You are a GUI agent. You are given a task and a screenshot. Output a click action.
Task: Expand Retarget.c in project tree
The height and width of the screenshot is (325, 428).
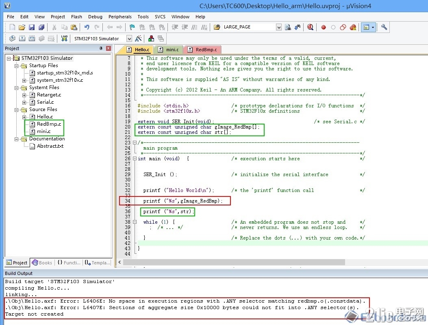click(24, 95)
